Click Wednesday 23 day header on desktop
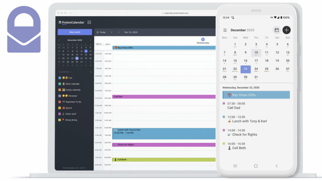Screen dimensions: 322x181 click(203, 41)
